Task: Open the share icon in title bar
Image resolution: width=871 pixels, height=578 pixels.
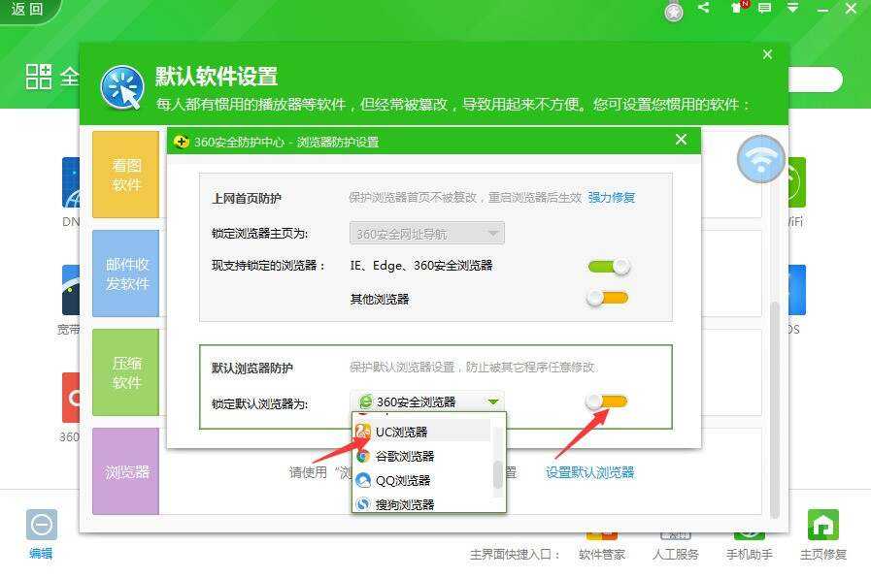Action: [x=704, y=7]
